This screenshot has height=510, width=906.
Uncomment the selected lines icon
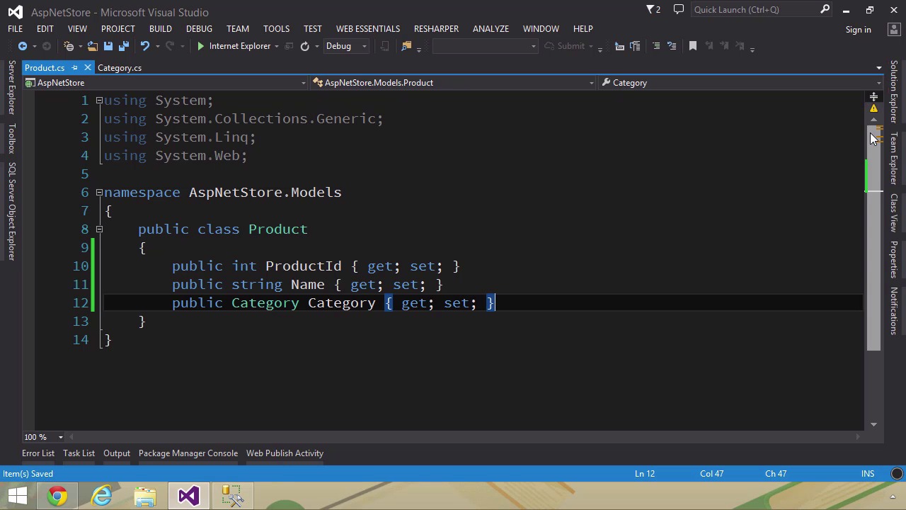pos(672,46)
